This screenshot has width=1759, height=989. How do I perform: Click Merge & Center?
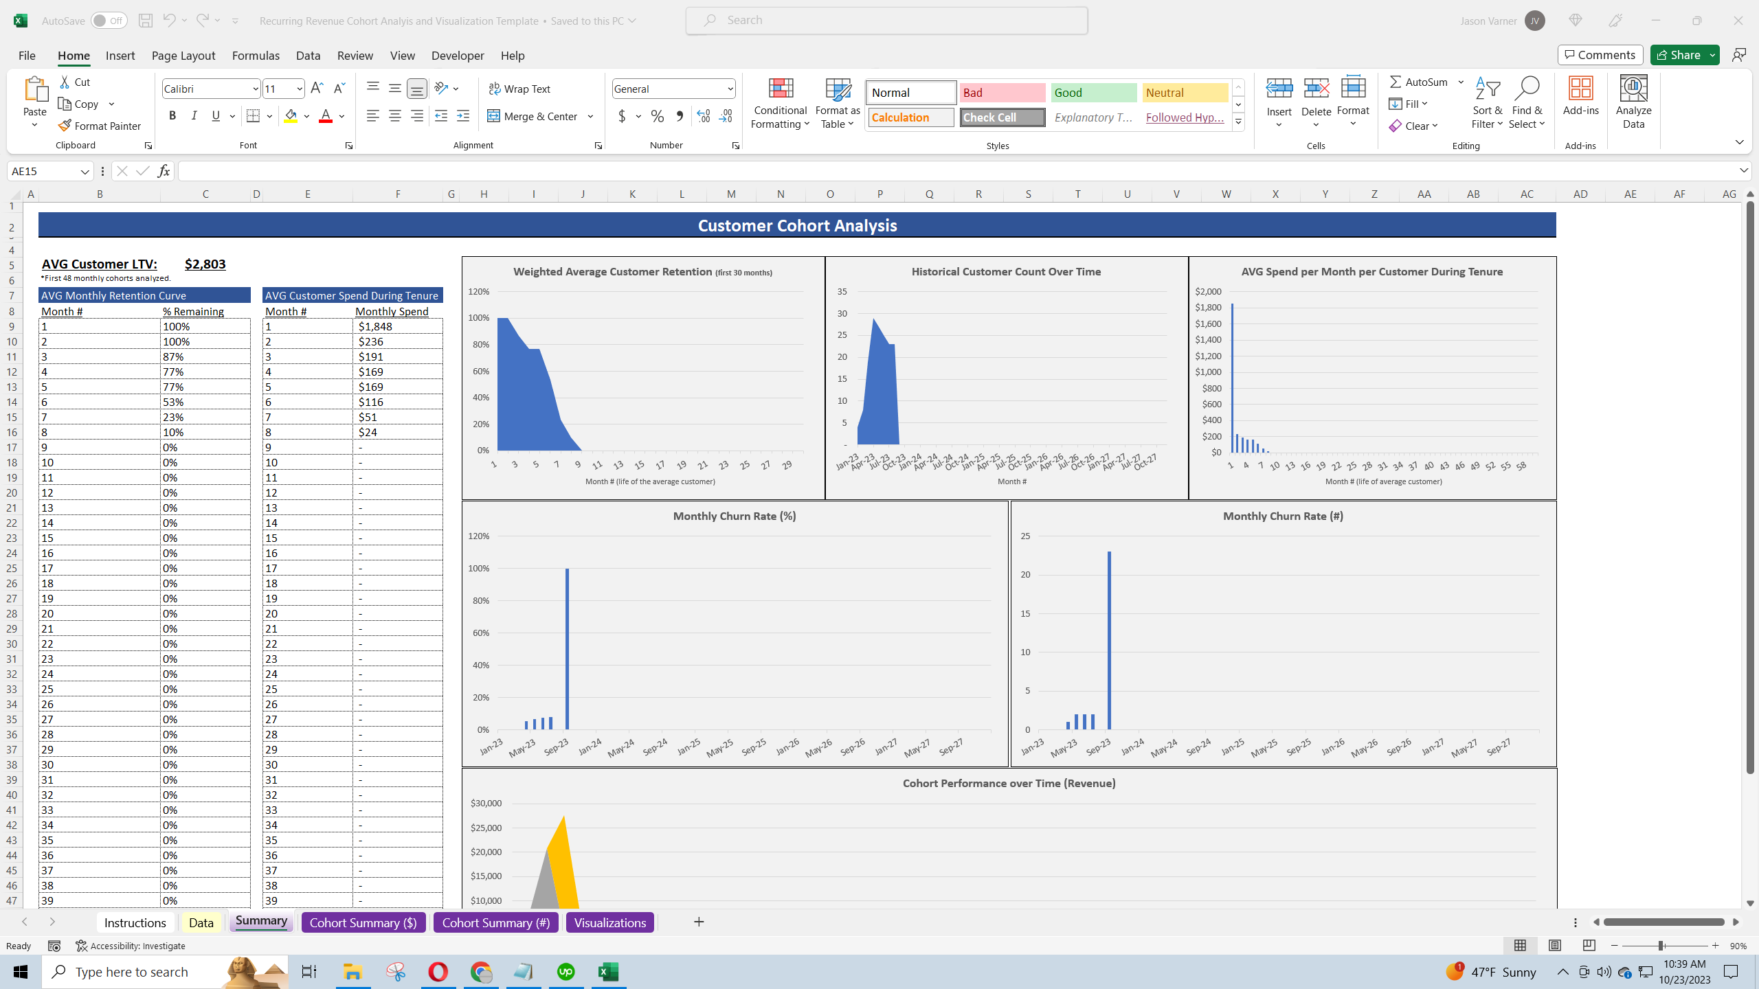point(535,116)
